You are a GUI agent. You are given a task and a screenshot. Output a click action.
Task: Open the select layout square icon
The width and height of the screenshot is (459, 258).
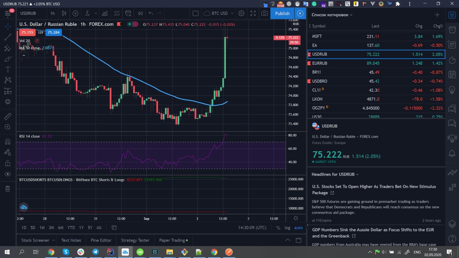[195, 13]
